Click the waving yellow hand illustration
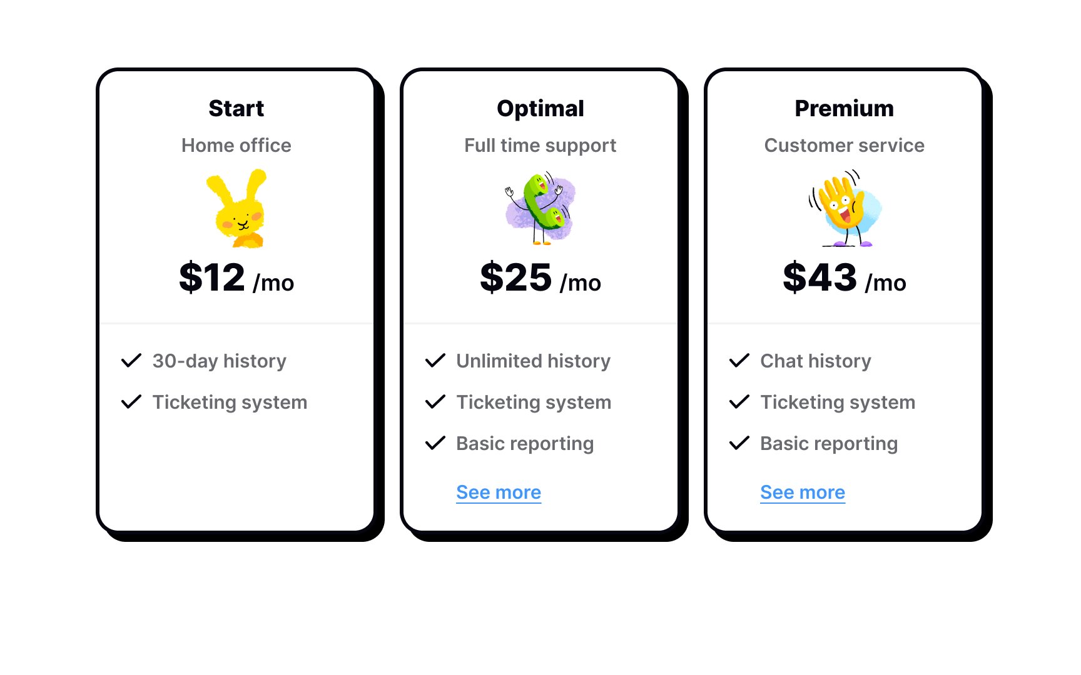 coord(845,209)
